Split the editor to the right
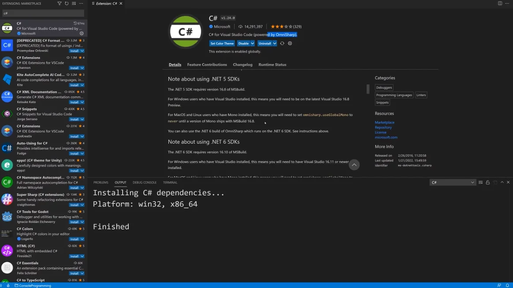 (x=500, y=4)
